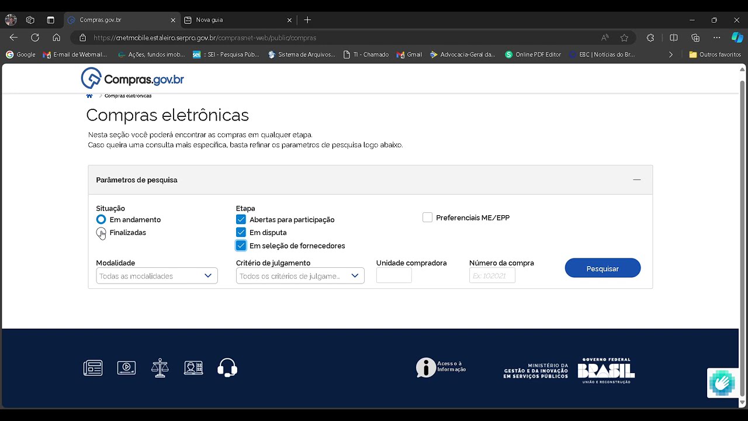Add page to favorites star icon
Screen dimensions: 748x421
pyautogui.click(x=624, y=37)
